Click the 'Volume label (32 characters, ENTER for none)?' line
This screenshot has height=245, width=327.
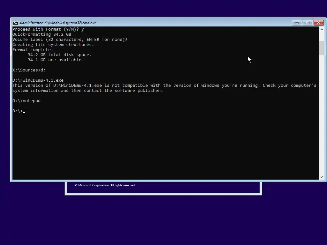point(70,39)
